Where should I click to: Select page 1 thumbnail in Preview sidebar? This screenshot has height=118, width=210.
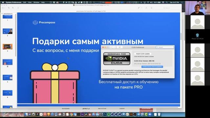(8, 17)
